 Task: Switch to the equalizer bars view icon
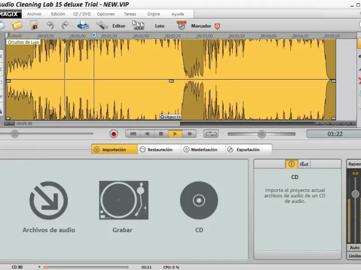[304, 164]
